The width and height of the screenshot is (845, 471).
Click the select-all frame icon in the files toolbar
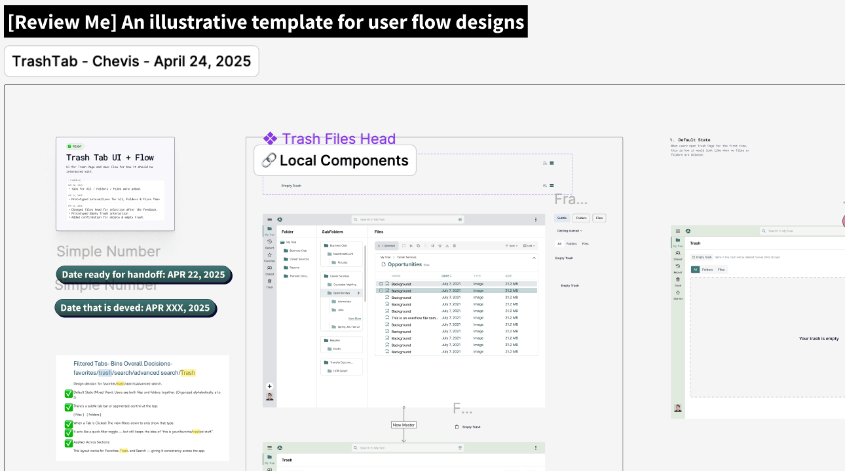click(404, 245)
